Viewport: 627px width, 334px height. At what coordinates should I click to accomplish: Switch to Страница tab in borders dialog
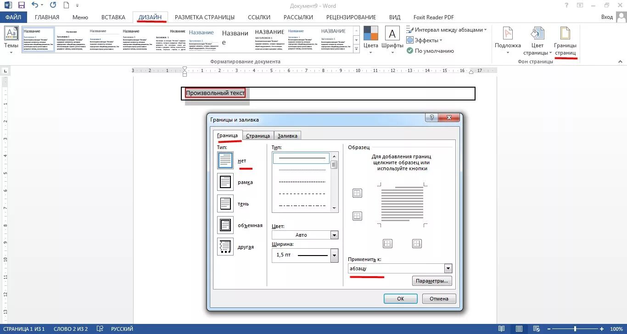[x=258, y=135]
